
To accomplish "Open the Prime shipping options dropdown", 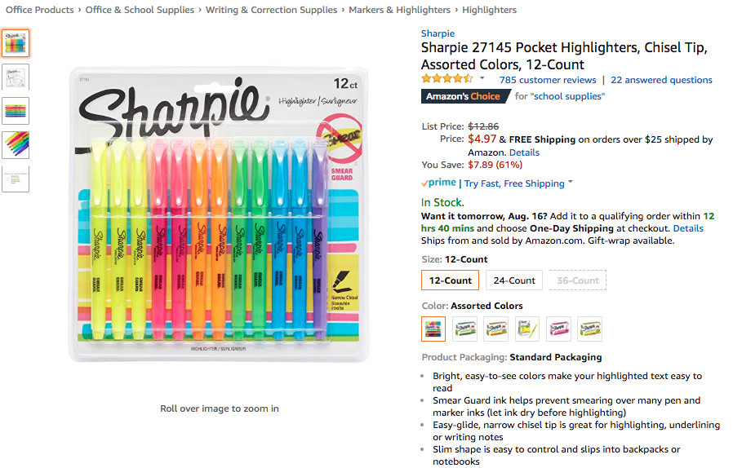I will 571,183.
